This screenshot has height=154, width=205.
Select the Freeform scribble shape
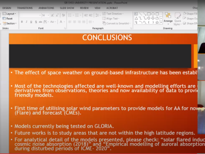(x=136, y=22)
